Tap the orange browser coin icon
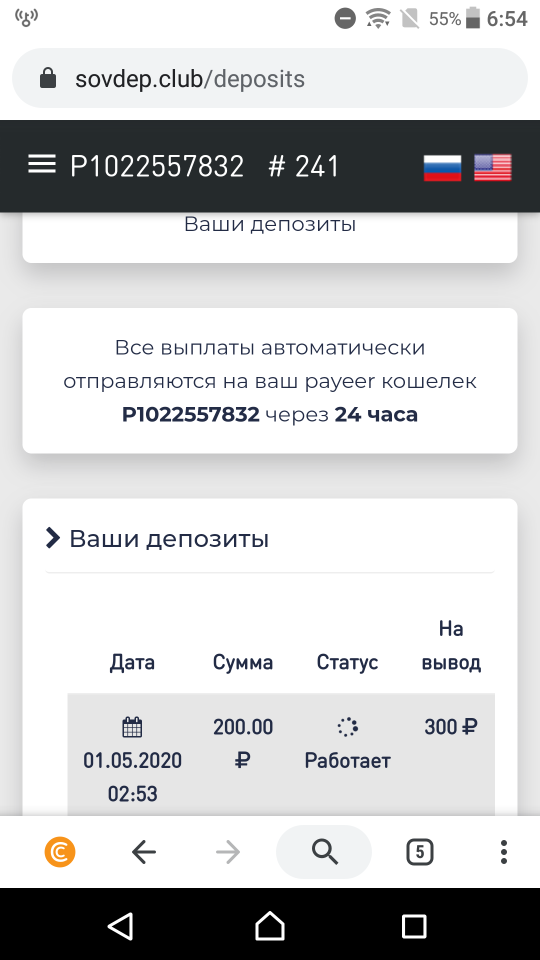 (60, 851)
